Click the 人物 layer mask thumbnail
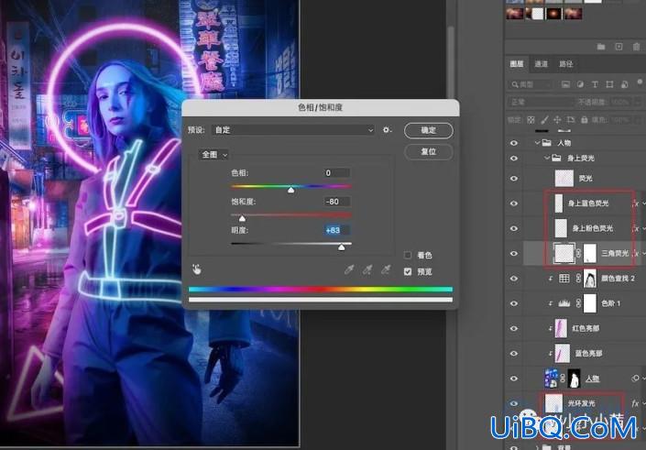 (x=574, y=379)
